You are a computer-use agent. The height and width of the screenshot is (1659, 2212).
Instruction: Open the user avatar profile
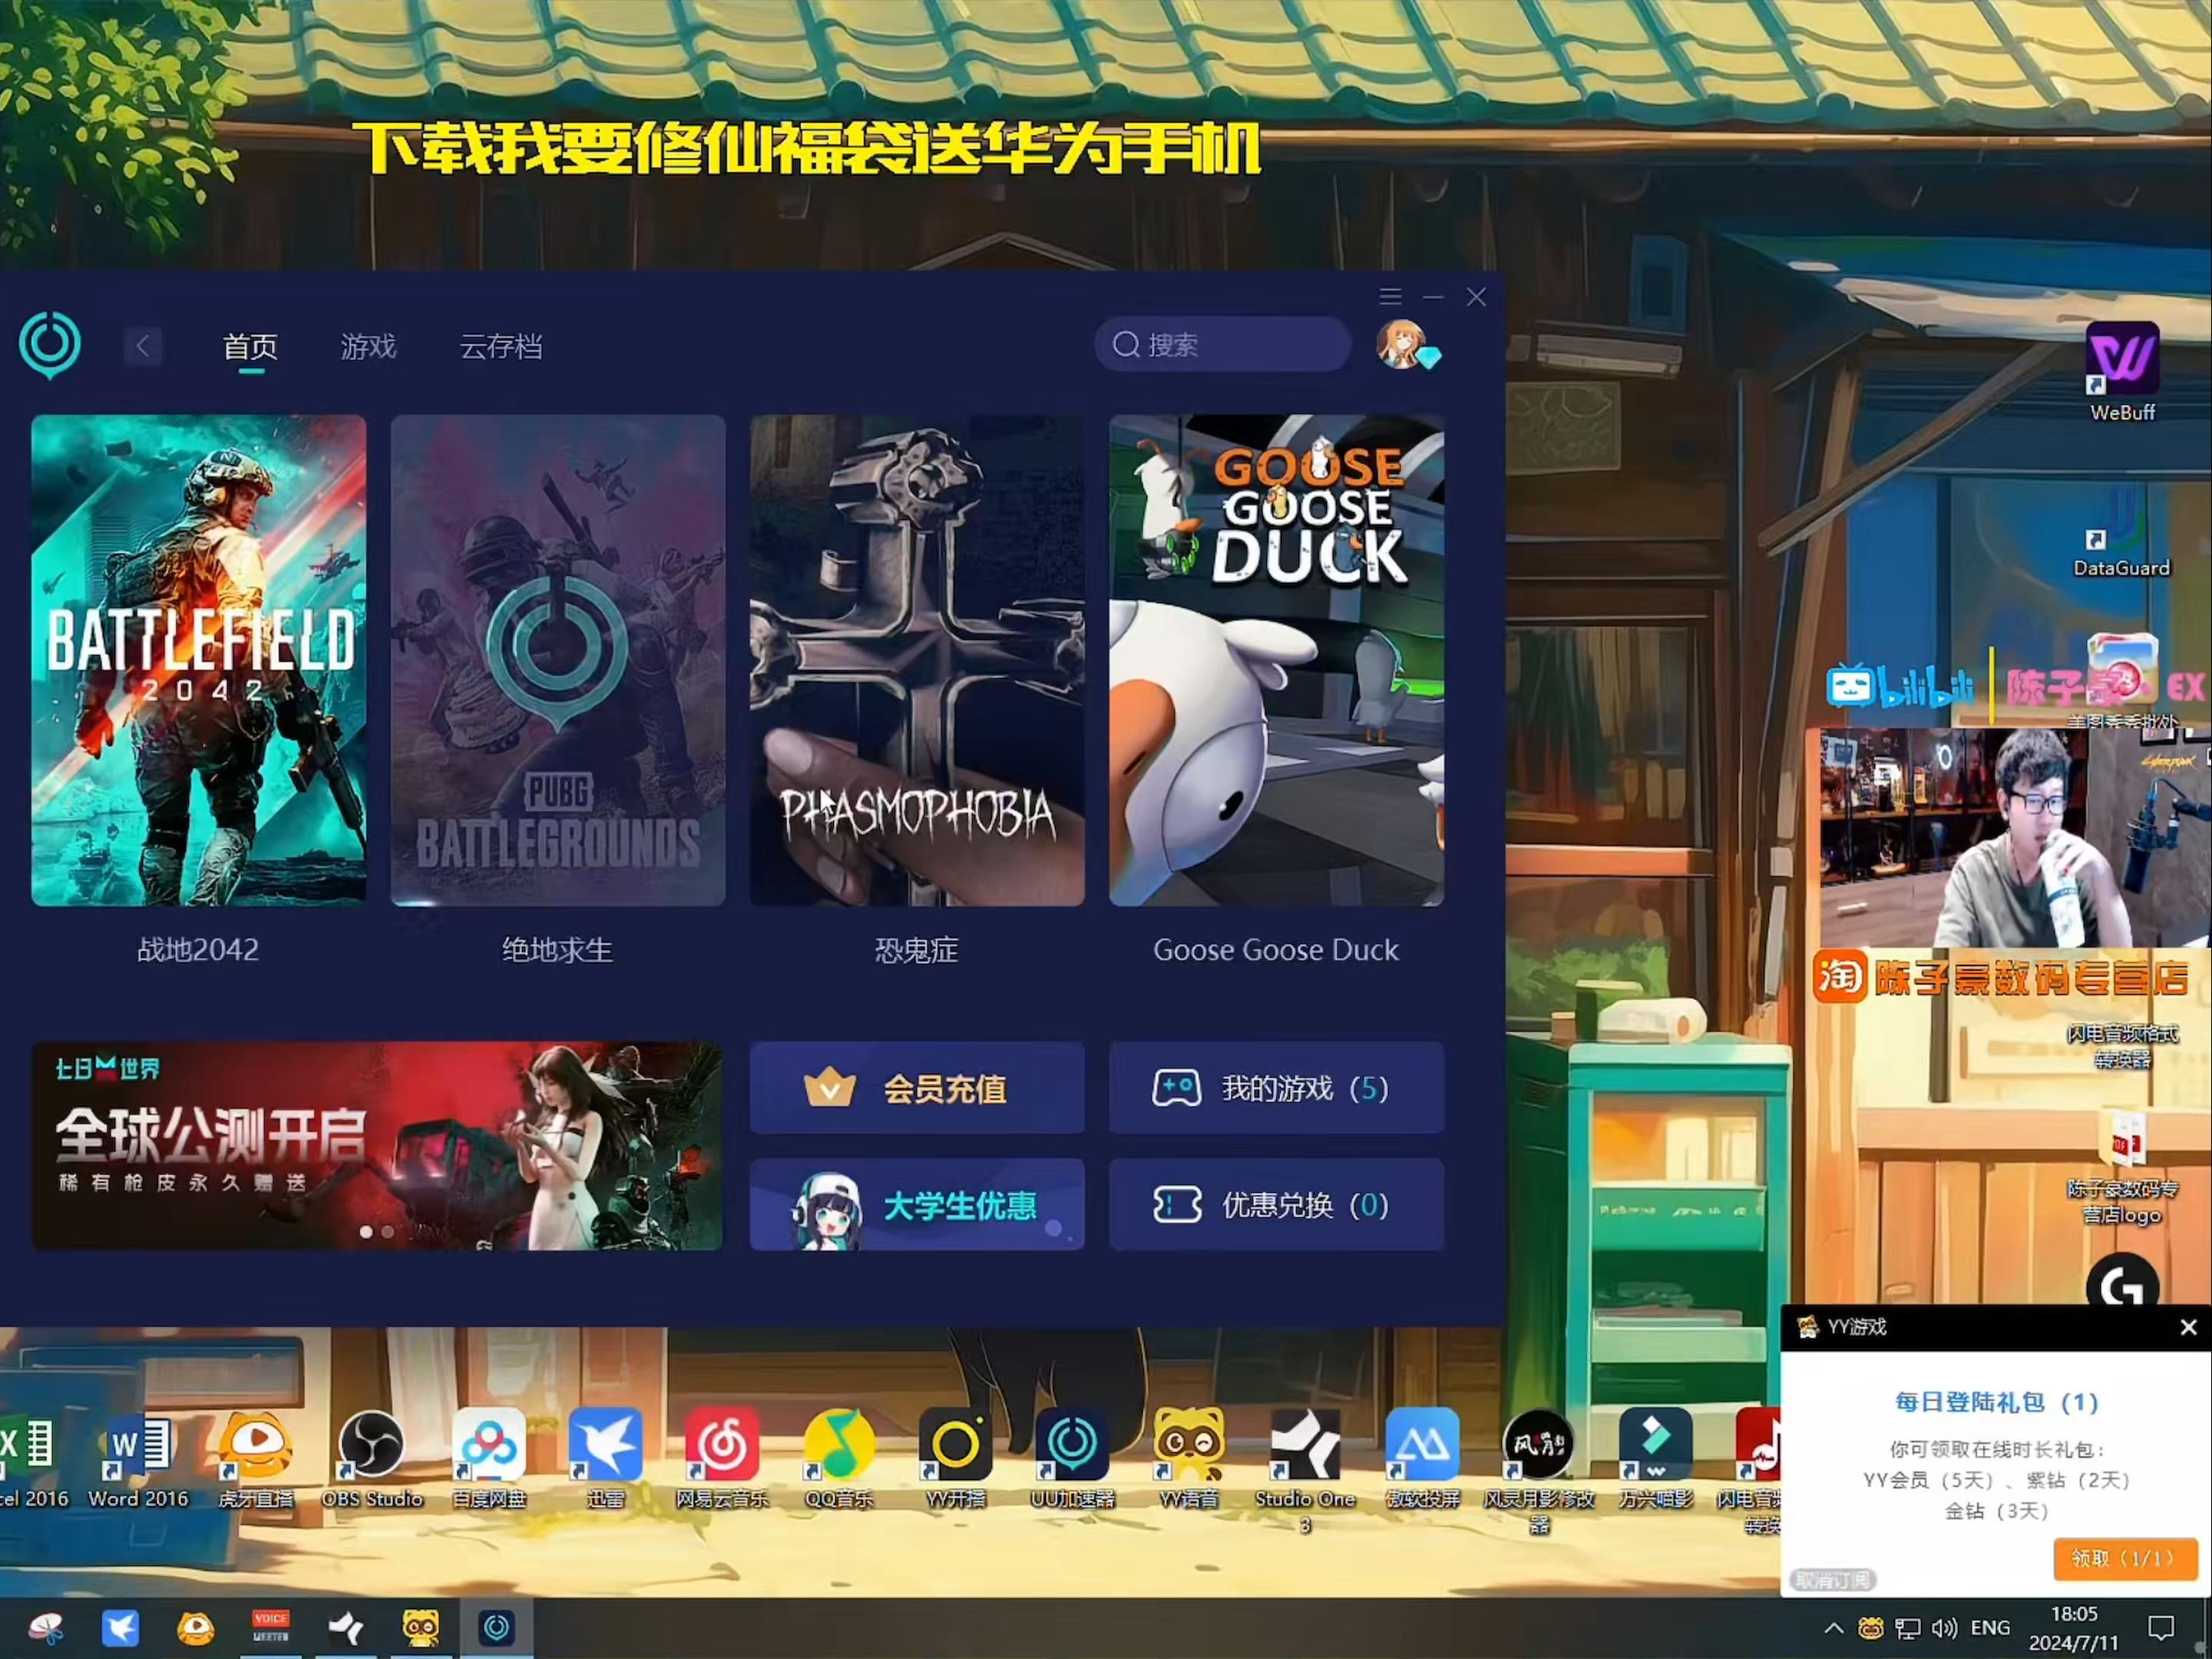pos(1403,345)
